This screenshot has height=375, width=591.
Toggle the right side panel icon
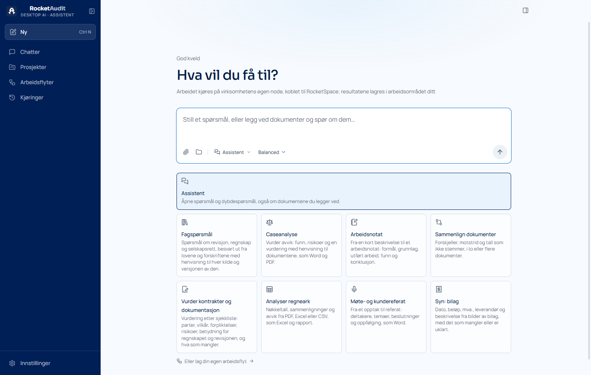(x=526, y=10)
